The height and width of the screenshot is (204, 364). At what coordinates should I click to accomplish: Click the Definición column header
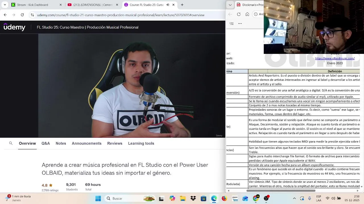pyautogui.click(x=335, y=71)
